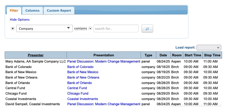Viewport: 227px width, 107px height.
Task: Open the Bank of New Orleans link
Action: click(x=83, y=78)
